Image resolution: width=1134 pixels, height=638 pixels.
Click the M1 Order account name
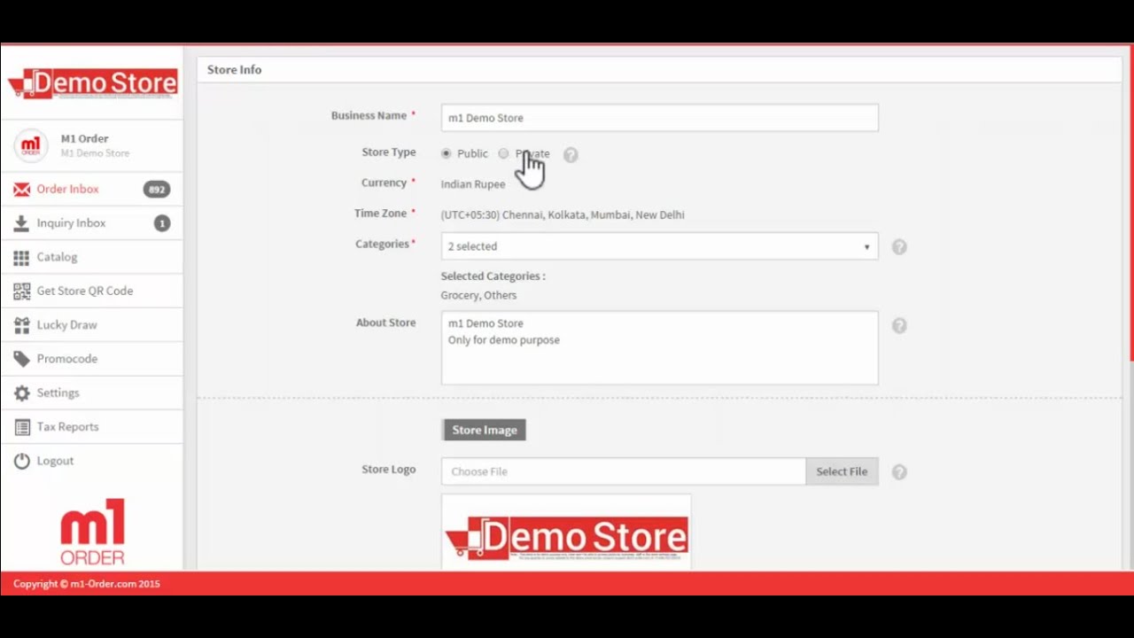85,139
